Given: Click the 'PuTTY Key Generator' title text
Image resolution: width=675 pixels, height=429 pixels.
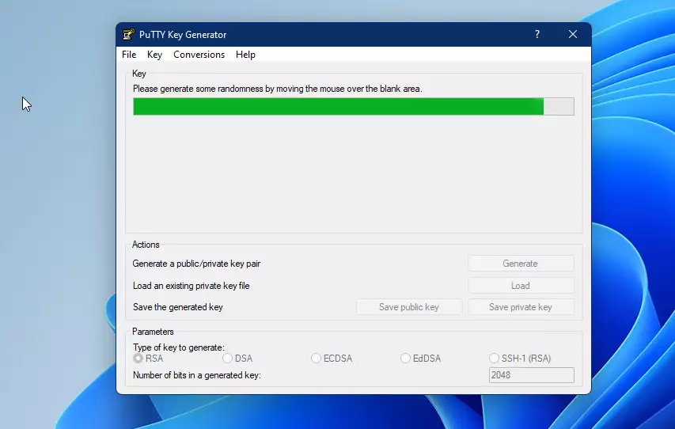Looking at the screenshot, I should [183, 35].
